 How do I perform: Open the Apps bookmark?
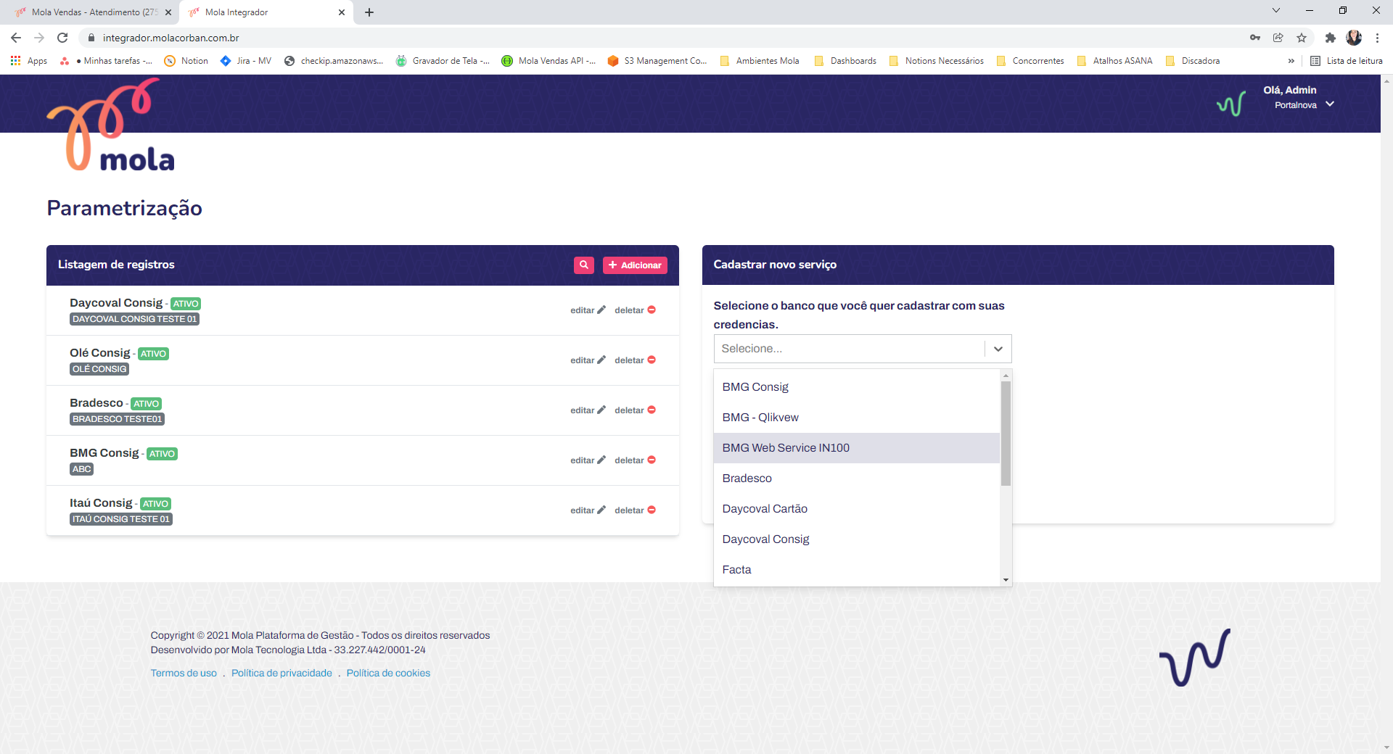pos(29,61)
